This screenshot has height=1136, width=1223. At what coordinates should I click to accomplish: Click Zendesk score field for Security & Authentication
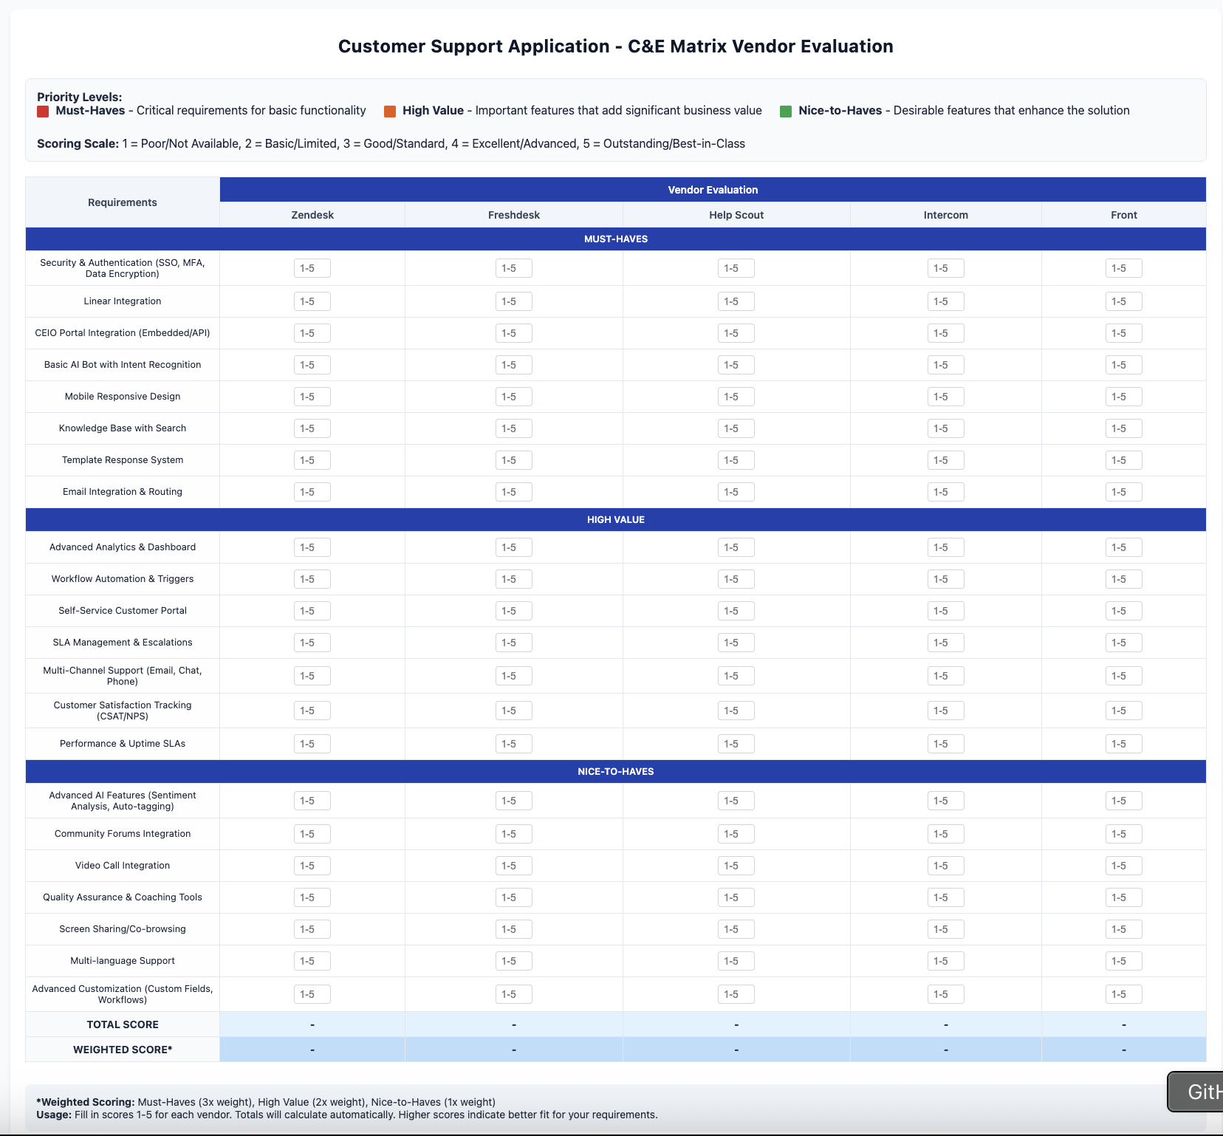click(312, 268)
